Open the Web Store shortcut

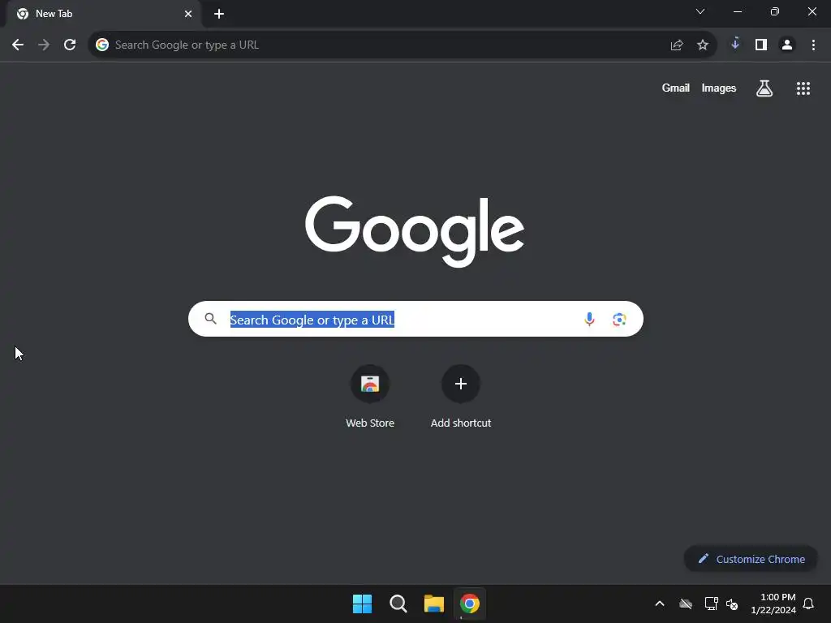point(370,396)
